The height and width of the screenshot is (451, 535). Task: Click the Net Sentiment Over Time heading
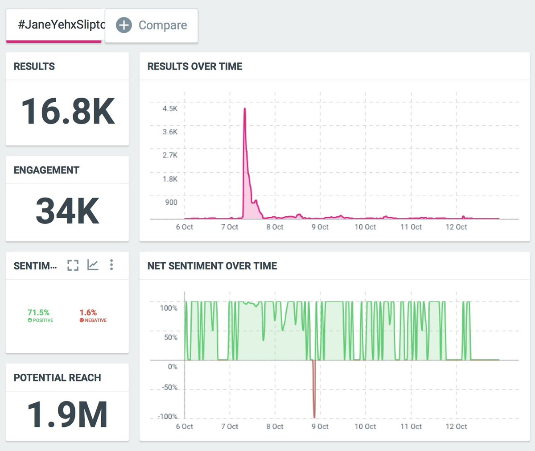point(212,266)
